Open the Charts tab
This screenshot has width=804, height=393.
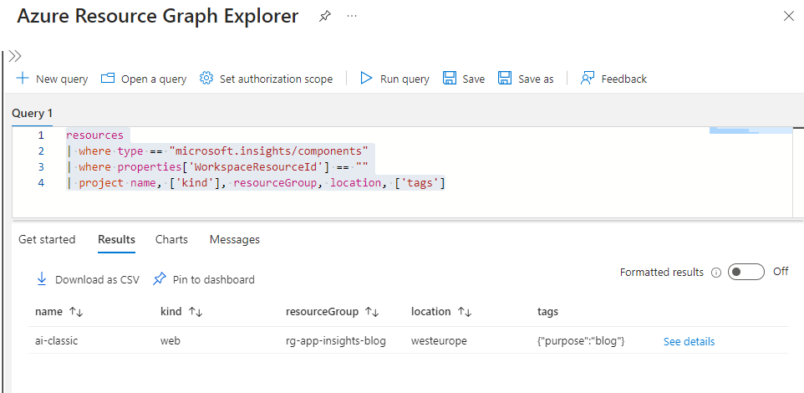(x=171, y=240)
